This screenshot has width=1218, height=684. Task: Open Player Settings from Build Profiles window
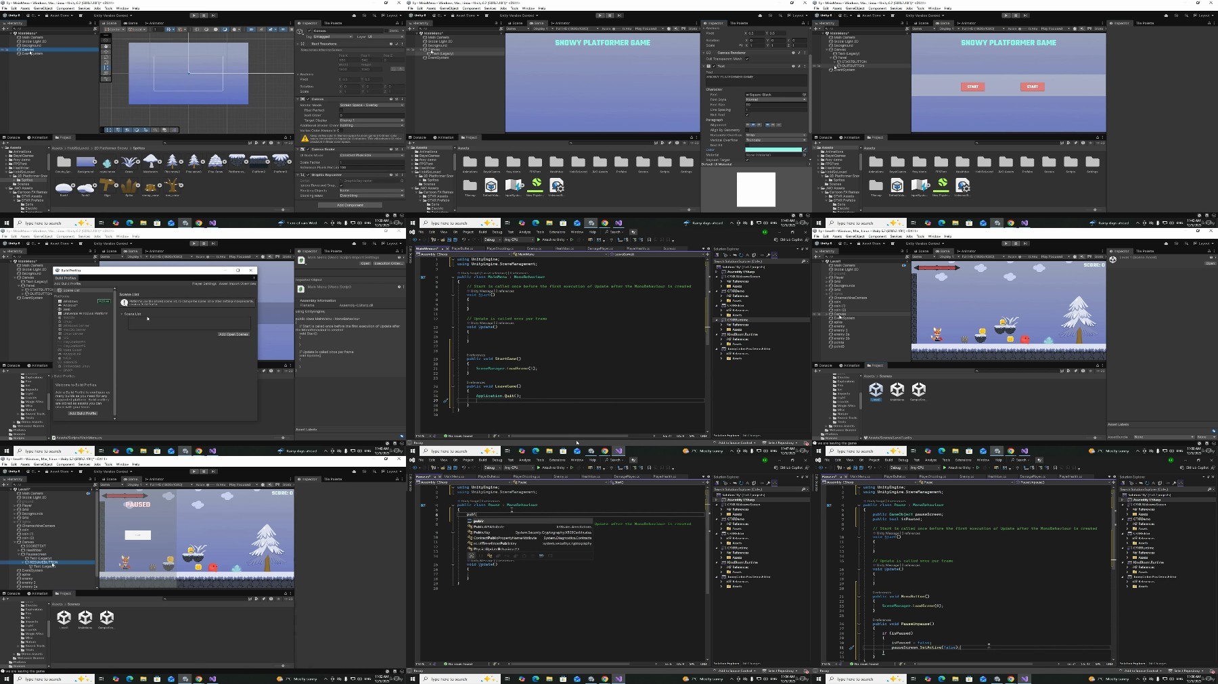point(204,283)
